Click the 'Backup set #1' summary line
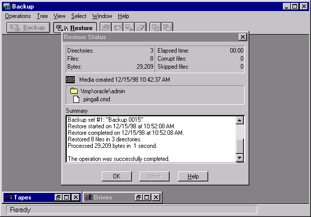This screenshot has height=217, width=311. click(x=105, y=120)
